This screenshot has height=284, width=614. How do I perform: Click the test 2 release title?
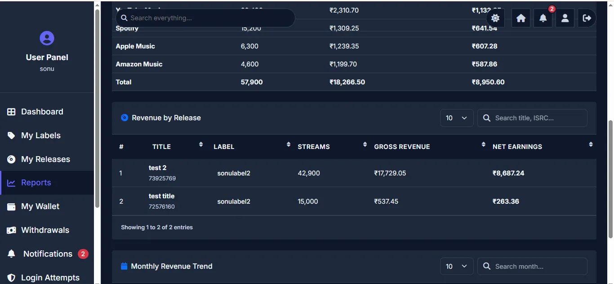[158, 168]
